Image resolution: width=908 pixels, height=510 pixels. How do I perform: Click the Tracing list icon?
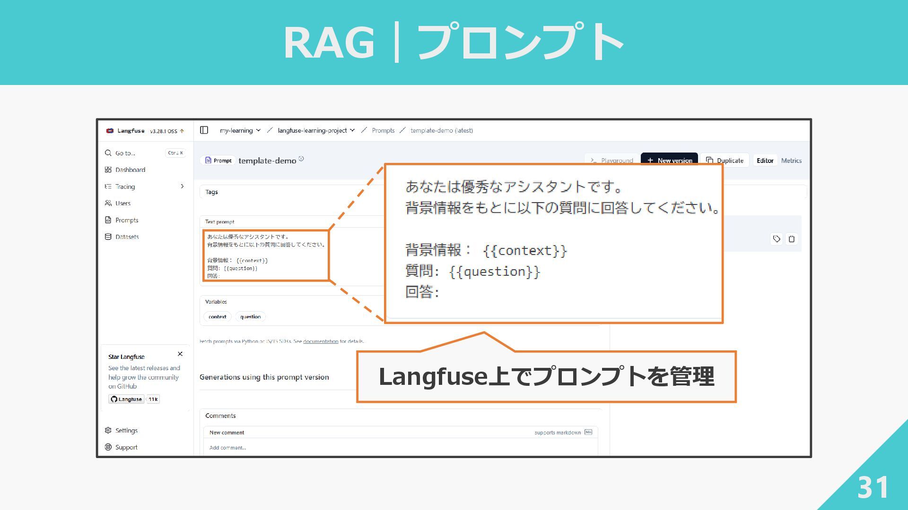(108, 187)
